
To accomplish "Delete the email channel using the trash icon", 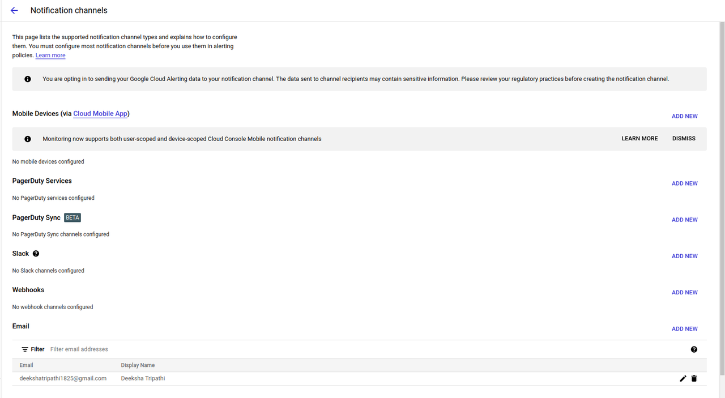I will click(694, 379).
